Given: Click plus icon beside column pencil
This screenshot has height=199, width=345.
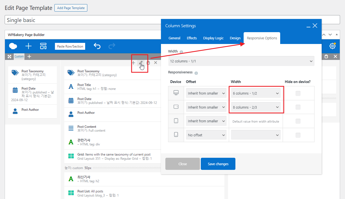Looking at the screenshot, I should [133, 63].
